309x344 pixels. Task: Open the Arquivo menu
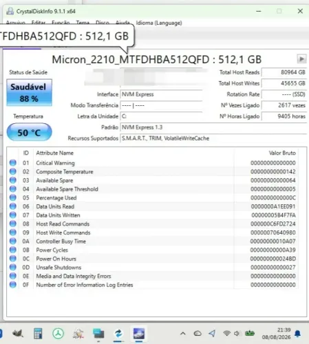pos(16,23)
